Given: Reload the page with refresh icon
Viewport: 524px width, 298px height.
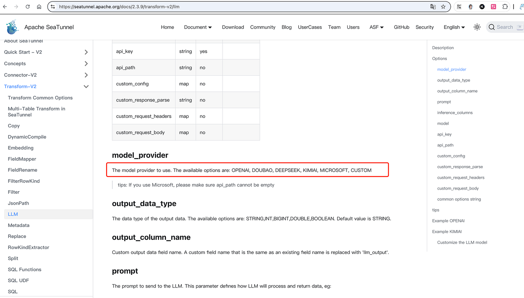Looking at the screenshot, I should pyautogui.click(x=27, y=7).
